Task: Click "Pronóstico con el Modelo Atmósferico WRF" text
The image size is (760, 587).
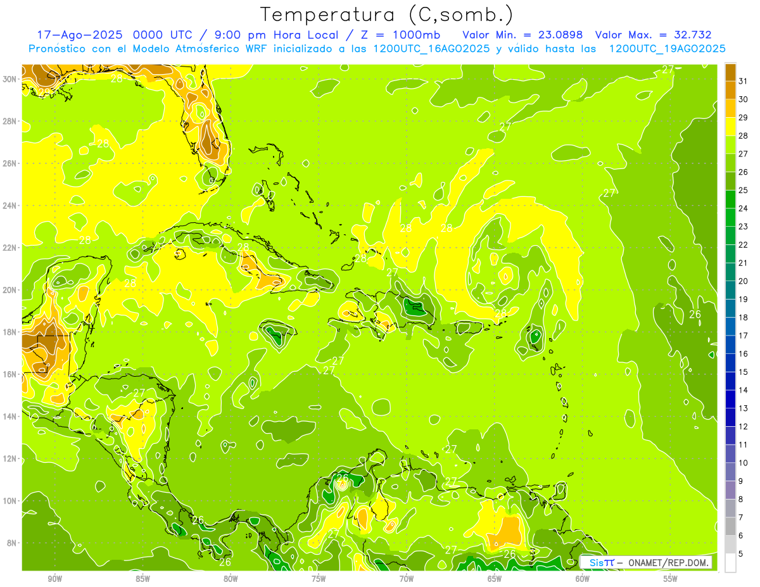Action: click(148, 49)
